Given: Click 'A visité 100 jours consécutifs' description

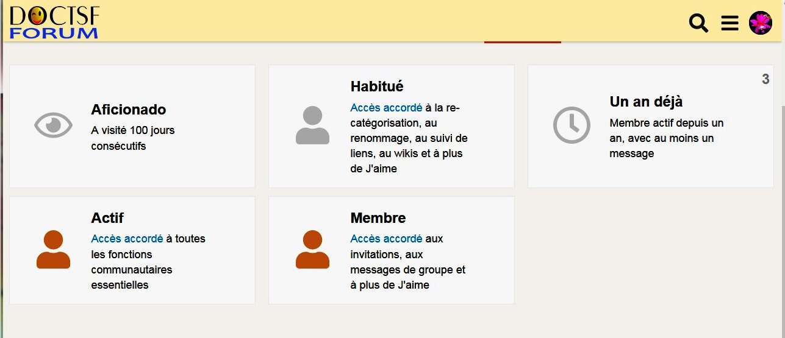Looking at the screenshot, I should pos(133,138).
